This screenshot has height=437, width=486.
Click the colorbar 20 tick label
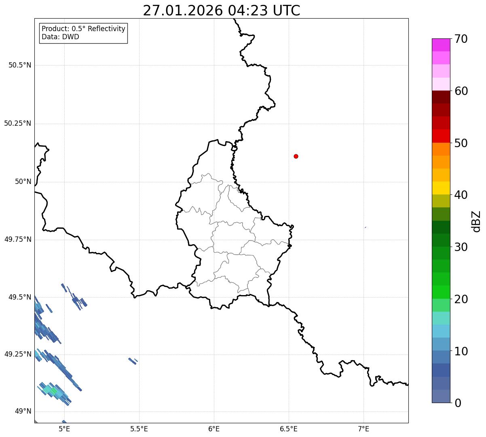coord(461,299)
